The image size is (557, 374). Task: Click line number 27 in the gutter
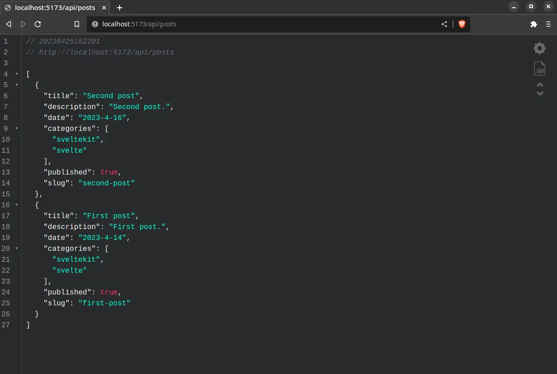[x=5, y=325]
